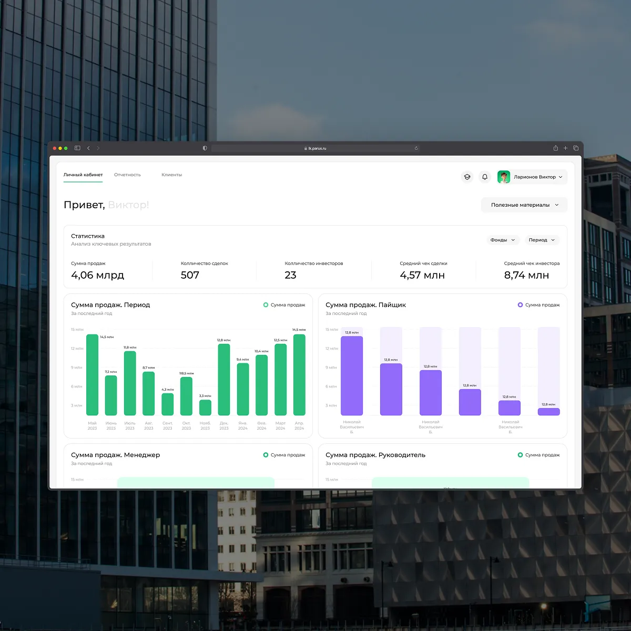Switch to Отчетность tab
The height and width of the screenshot is (631, 631).
click(127, 175)
